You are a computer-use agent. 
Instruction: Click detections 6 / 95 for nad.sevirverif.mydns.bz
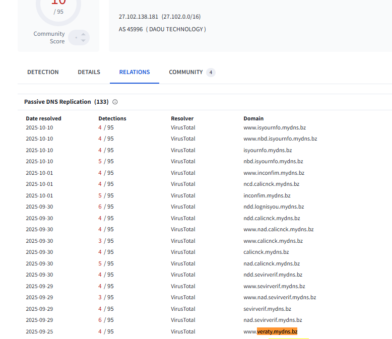106,320
